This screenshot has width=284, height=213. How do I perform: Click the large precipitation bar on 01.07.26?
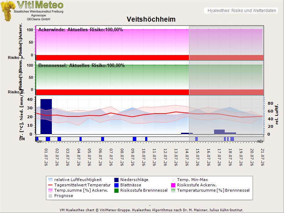tap(46, 117)
